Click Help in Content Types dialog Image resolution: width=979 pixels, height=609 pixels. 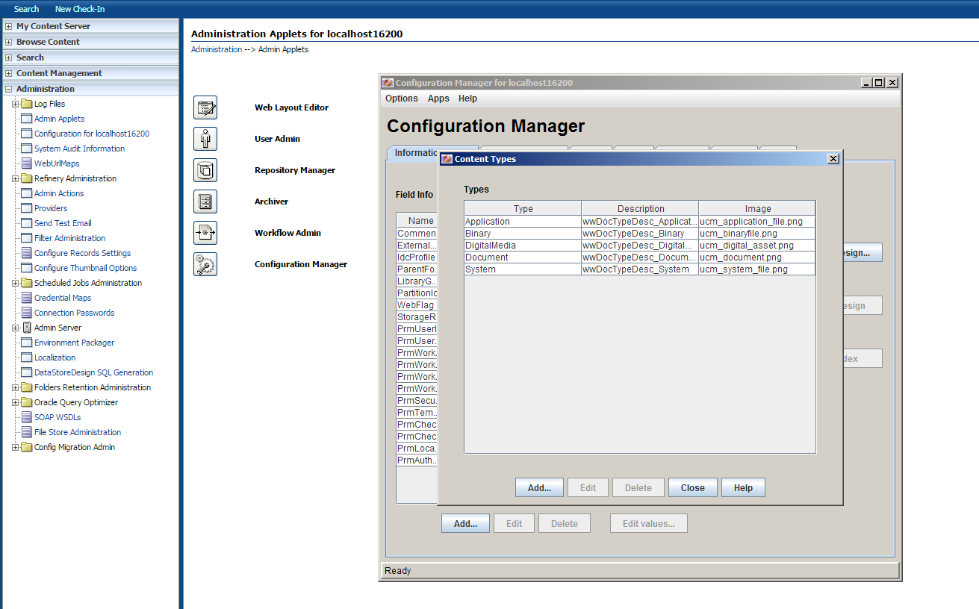click(743, 487)
